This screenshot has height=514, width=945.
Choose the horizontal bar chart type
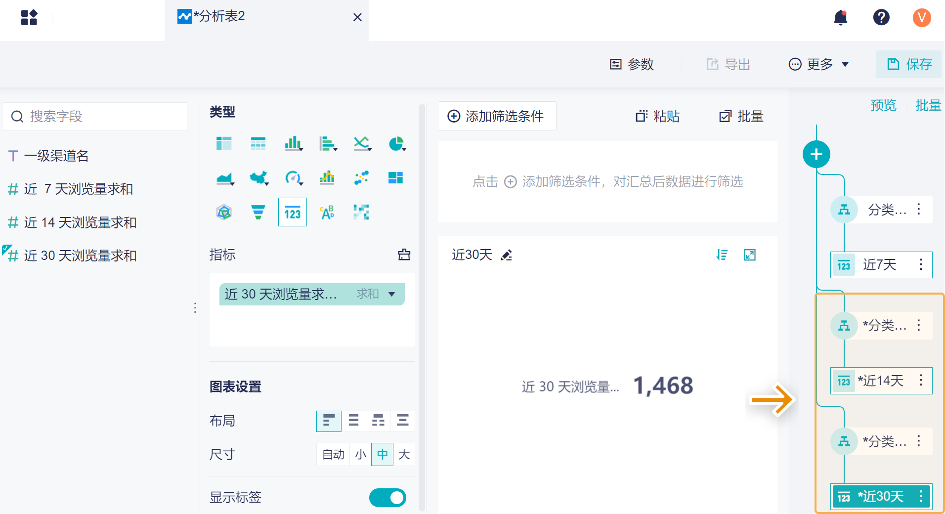(x=328, y=144)
